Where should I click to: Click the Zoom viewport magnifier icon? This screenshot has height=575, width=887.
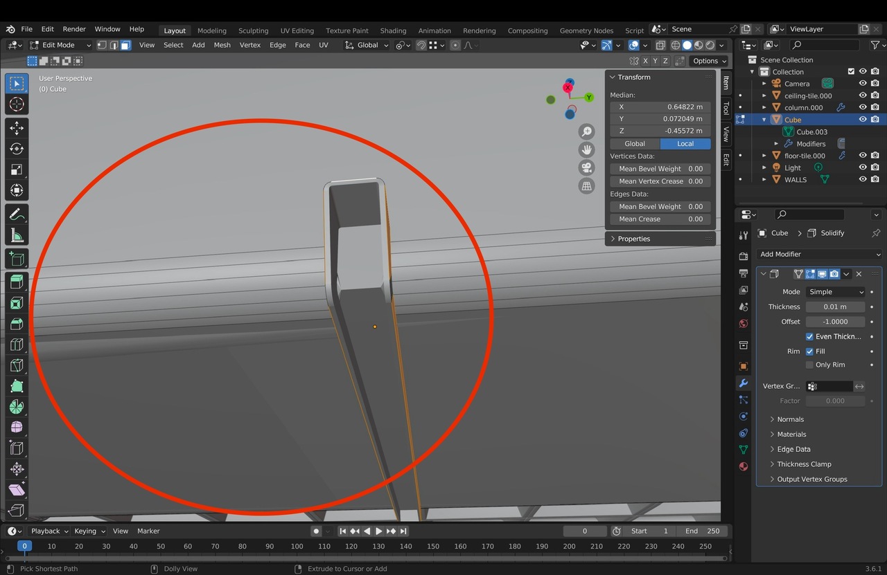pyautogui.click(x=587, y=131)
